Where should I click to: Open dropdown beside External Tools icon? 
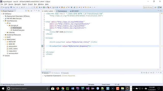coord(50,7)
